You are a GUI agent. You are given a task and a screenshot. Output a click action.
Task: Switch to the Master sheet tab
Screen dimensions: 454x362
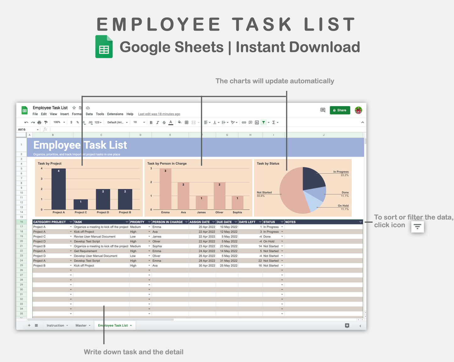click(x=81, y=325)
